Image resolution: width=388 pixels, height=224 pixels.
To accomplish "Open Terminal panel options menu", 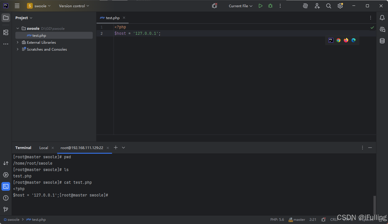I will 363,148.
